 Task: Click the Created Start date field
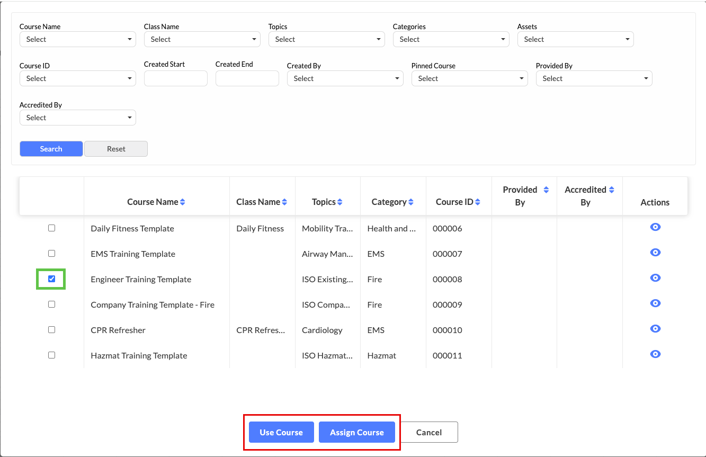click(175, 78)
